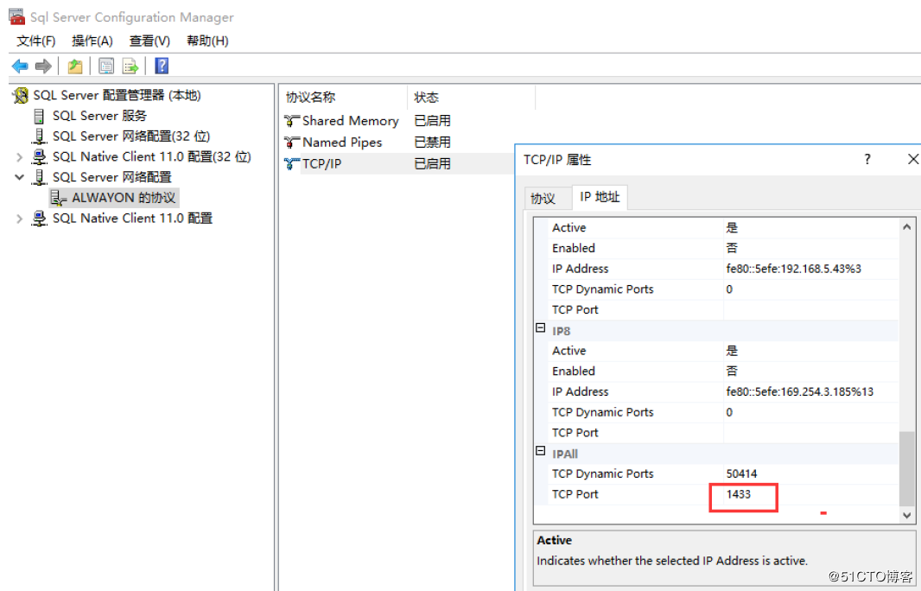Image resolution: width=921 pixels, height=591 pixels.
Task: Click the question mark help button in TCP/IP 属性
Action: click(x=867, y=159)
